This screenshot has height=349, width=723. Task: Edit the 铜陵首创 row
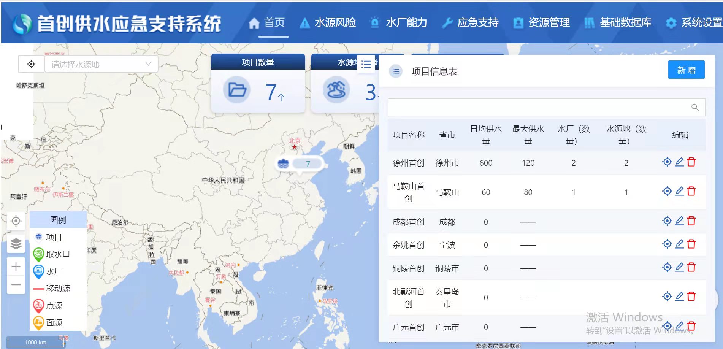679,267
